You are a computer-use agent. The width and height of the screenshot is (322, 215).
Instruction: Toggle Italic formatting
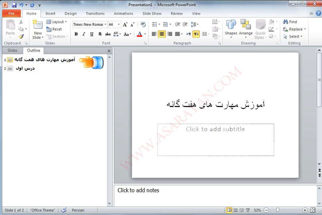coord(84,34)
